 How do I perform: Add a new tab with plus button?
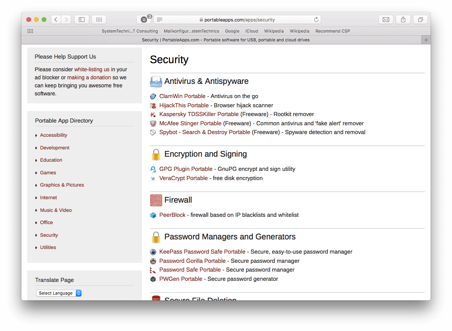426,40
